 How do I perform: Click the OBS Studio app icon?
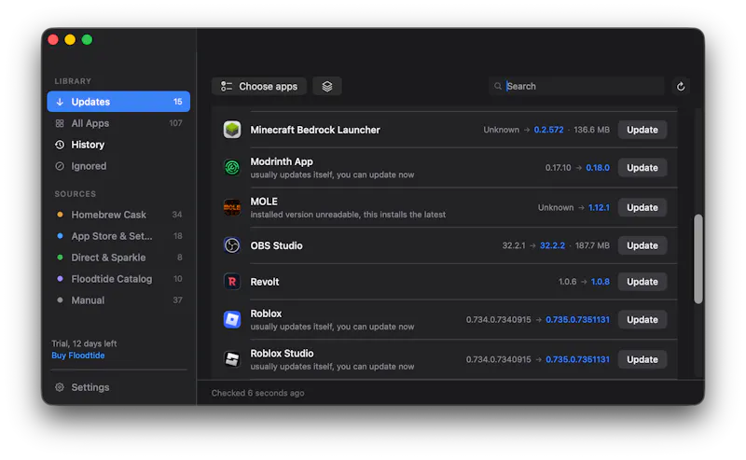pyautogui.click(x=232, y=245)
